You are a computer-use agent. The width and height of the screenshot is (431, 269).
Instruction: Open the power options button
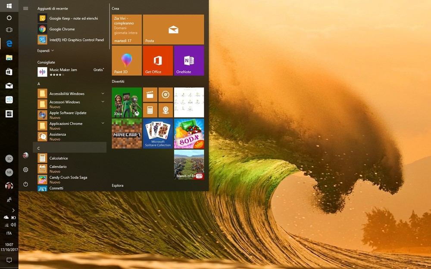tap(26, 184)
